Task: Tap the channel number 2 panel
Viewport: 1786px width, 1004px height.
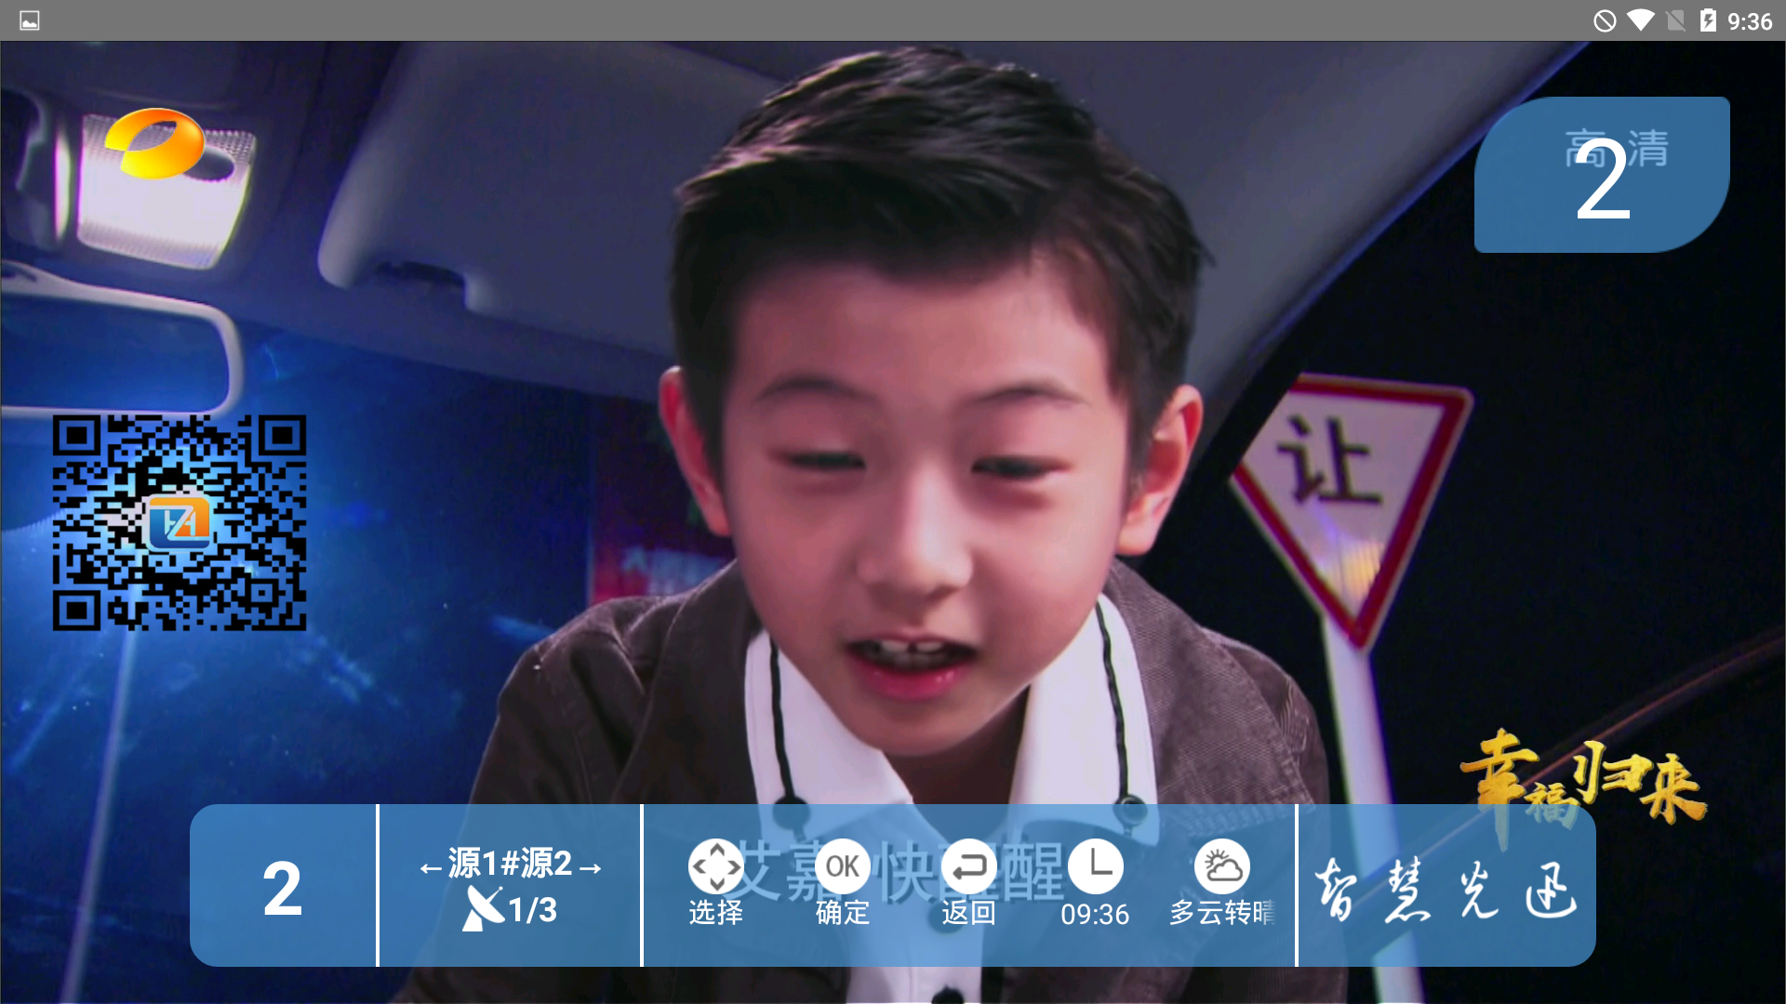Action: point(283,886)
